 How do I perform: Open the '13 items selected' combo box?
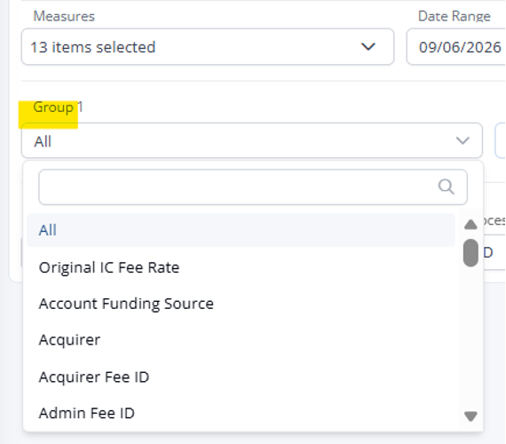coord(208,47)
